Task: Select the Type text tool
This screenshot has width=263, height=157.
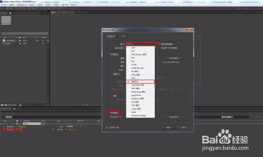Action: pos(37,8)
